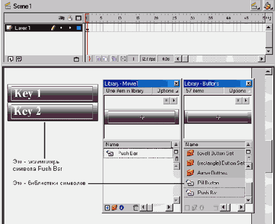Click Layer 1 blue outline color swatch
This screenshot has height=224, width=275.
(78, 28)
